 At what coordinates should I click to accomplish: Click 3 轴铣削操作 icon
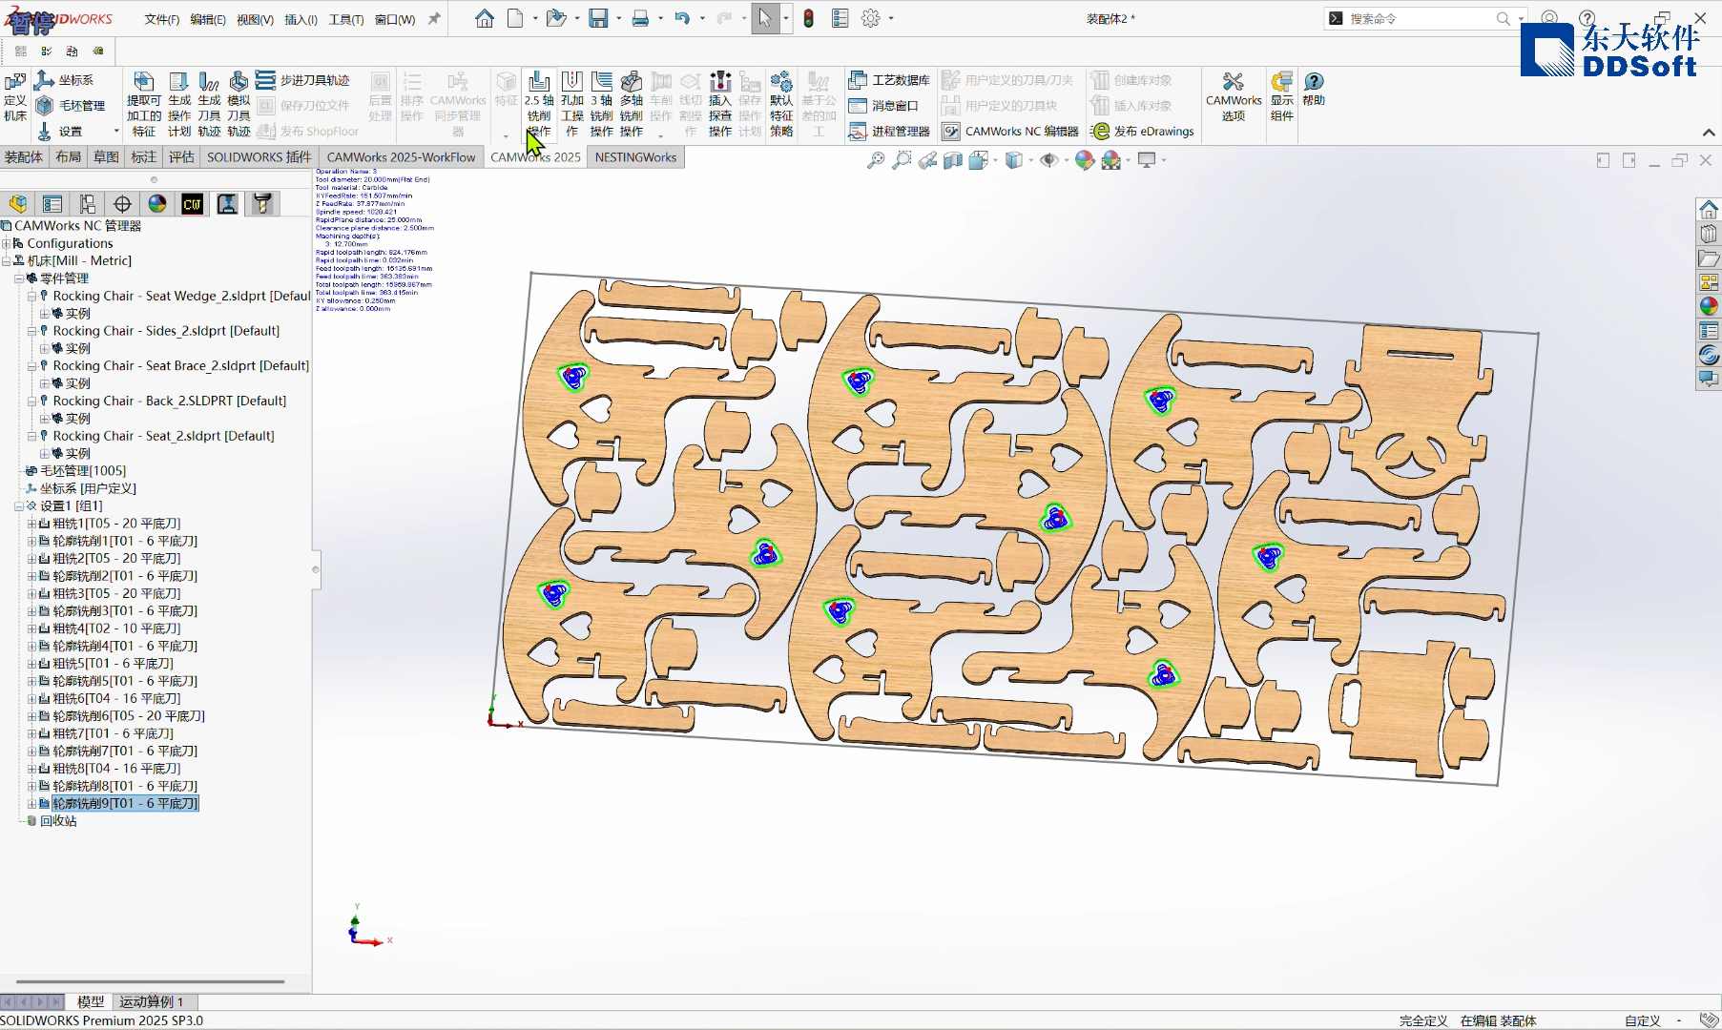point(602,104)
